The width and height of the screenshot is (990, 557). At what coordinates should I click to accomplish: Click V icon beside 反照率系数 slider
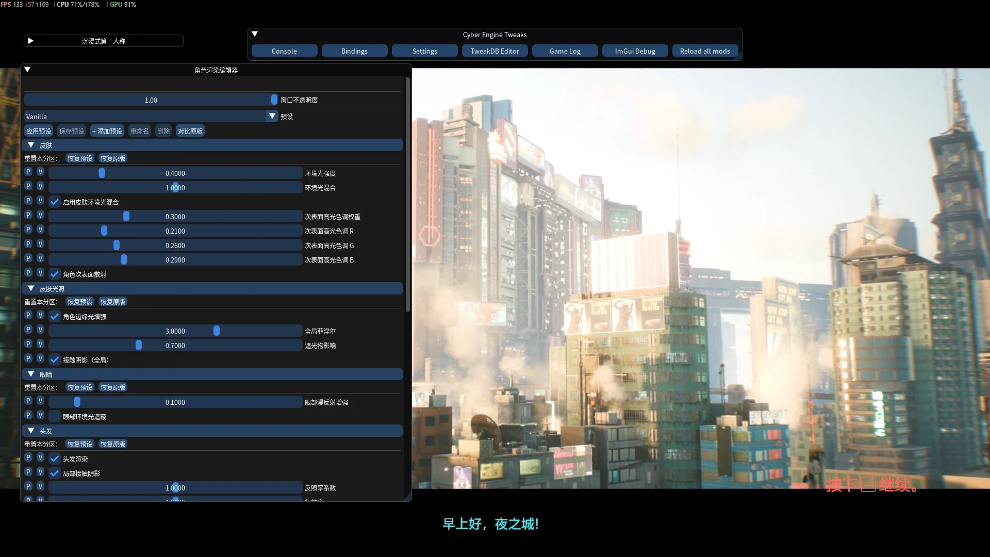coord(40,486)
